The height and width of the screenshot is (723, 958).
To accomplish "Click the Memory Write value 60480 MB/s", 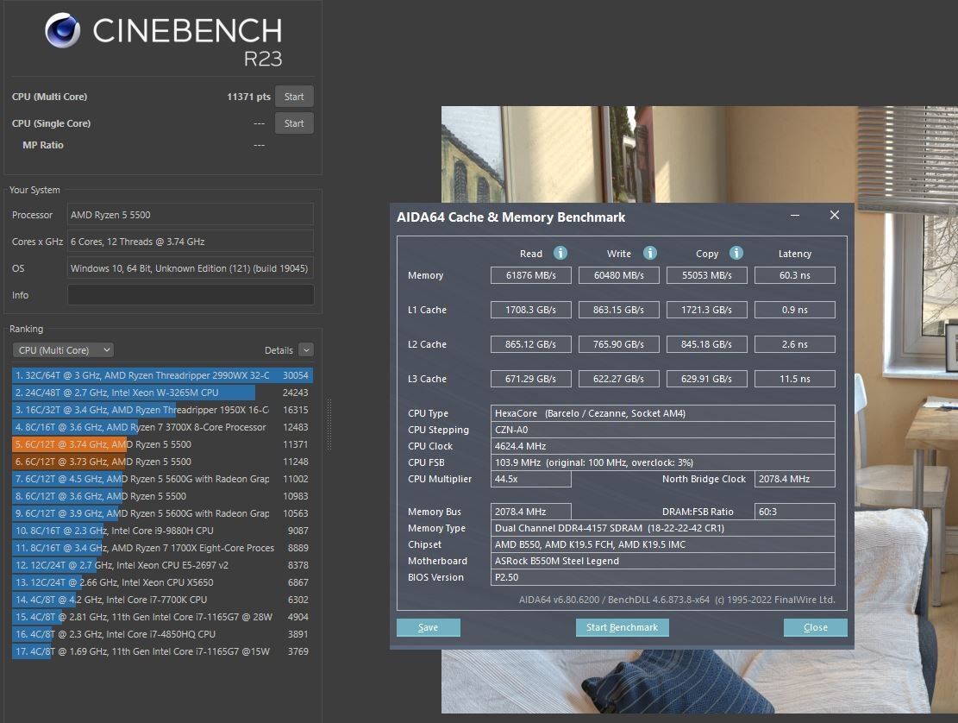I will [x=619, y=275].
